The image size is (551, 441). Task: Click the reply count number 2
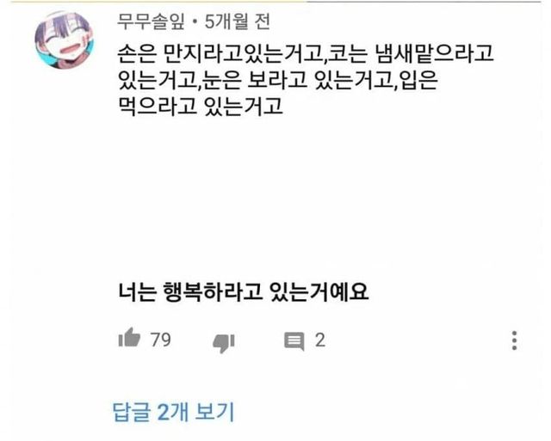click(x=319, y=340)
